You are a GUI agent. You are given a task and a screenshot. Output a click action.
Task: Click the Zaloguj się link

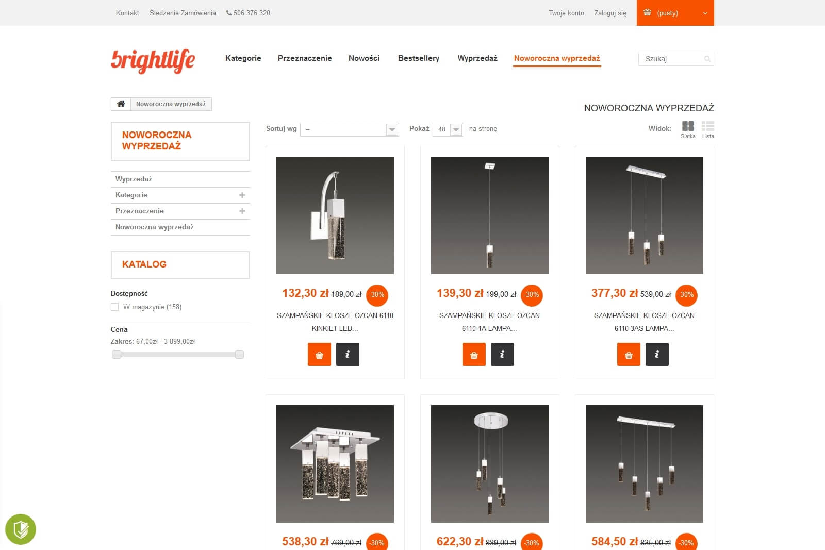610,13
